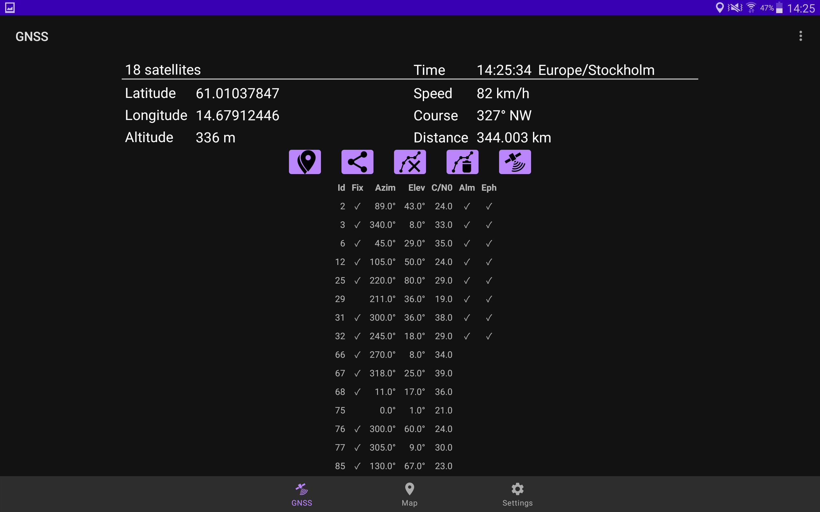Image resolution: width=820 pixels, height=512 pixels.
Task: Click the C/N0 column header
Action: click(x=441, y=188)
